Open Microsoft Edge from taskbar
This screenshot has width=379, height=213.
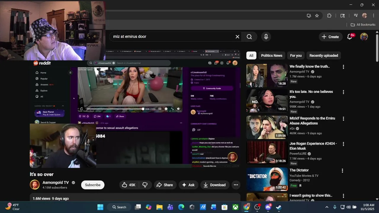[x=181, y=207]
